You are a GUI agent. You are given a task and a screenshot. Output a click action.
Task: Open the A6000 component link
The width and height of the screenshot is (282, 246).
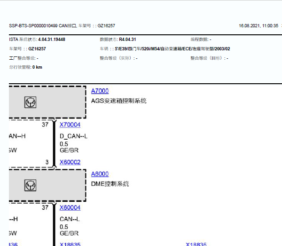pyautogui.click(x=100, y=174)
